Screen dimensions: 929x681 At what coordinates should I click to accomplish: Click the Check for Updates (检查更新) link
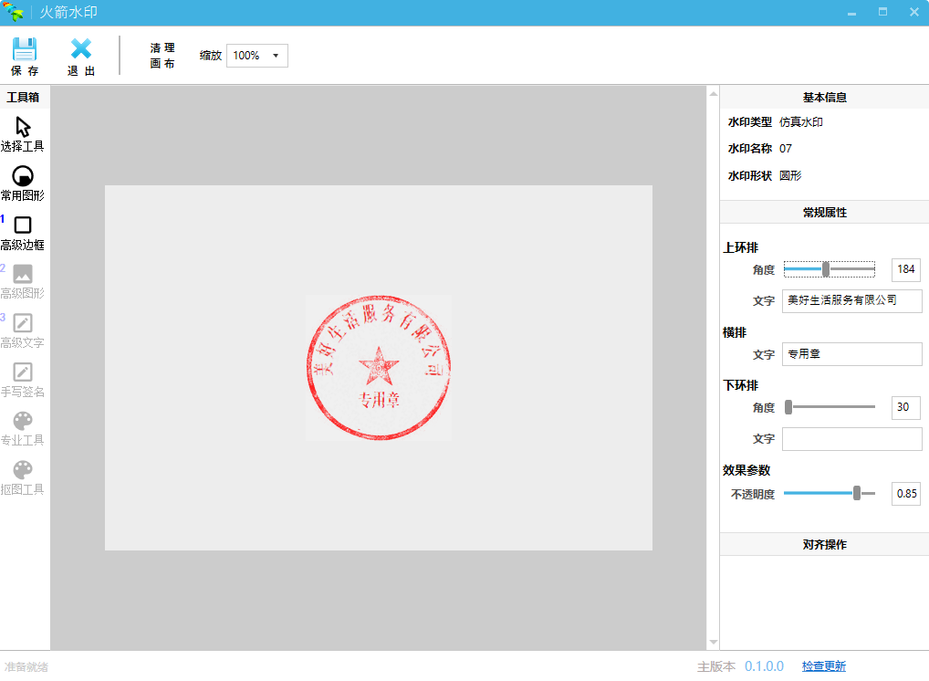[823, 666]
